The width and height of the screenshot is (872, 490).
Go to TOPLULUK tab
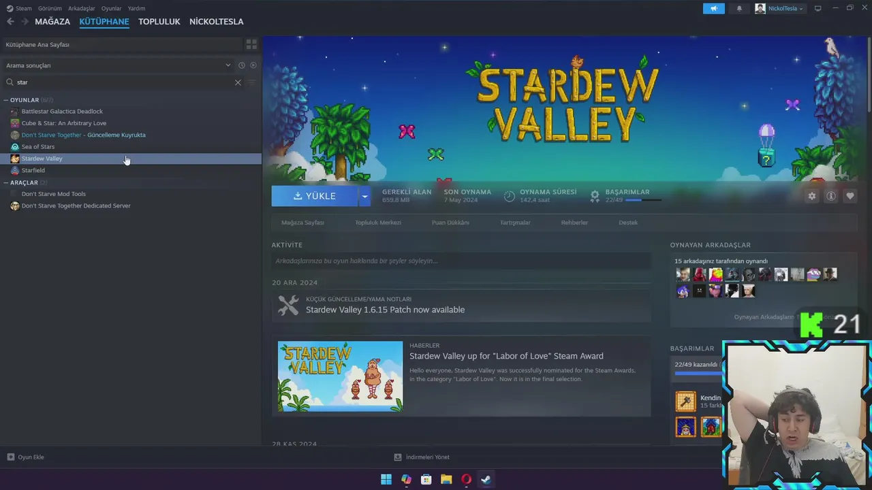pyautogui.click(x=159, y=22)
